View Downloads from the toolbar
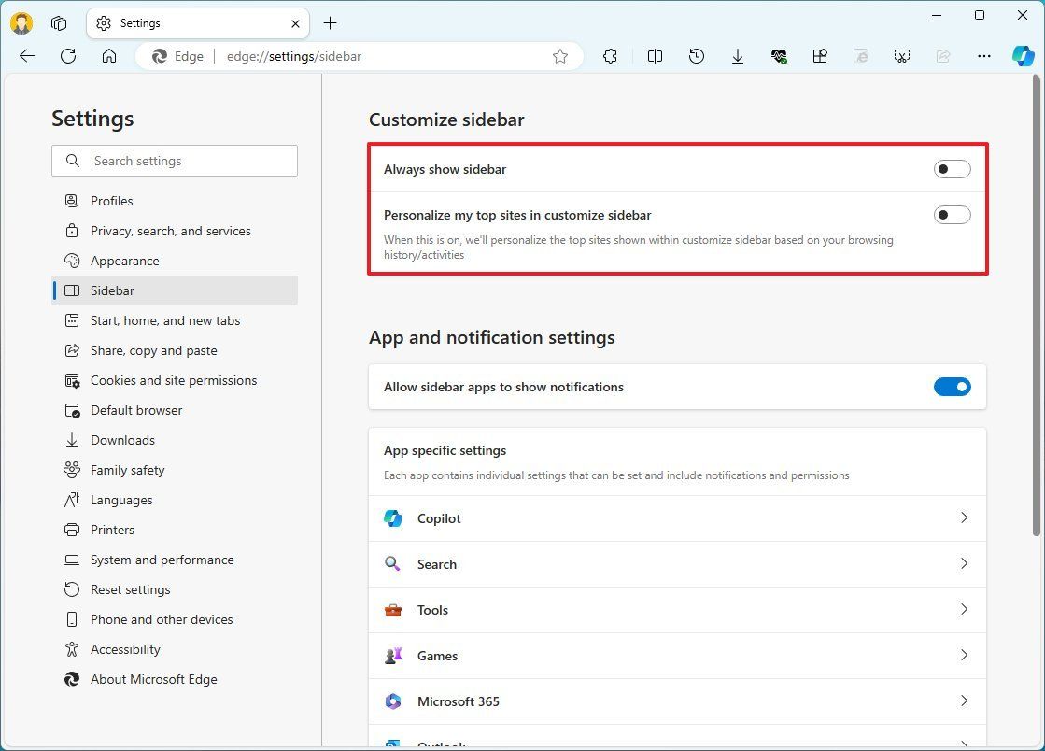The width and height of the screenshot is (1045, 751). (x=738, y=56)
